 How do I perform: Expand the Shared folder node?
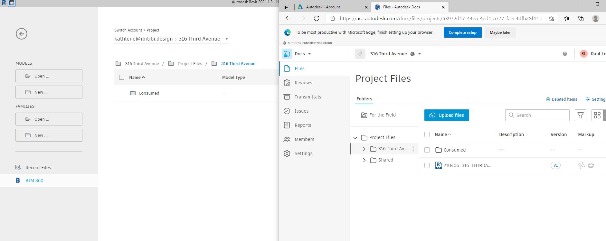(x=364, y=160)
